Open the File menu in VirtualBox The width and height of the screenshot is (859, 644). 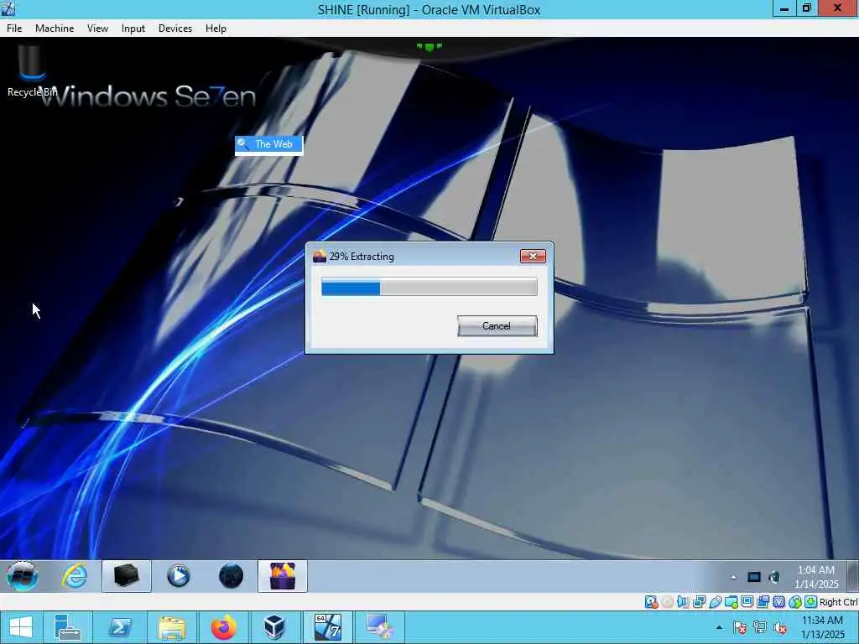14,29
